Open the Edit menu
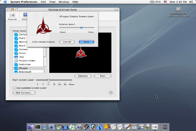The height and width of the screenshot is (131, 196). coord(43,2)
